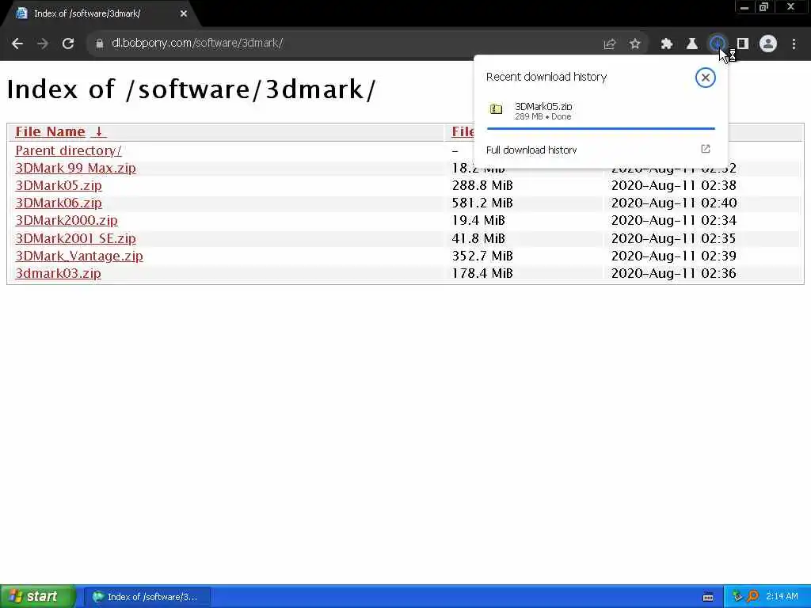Screen dimensions: 811x608
Task: Download 3dmark03.zip
Action: click(58, 273)
